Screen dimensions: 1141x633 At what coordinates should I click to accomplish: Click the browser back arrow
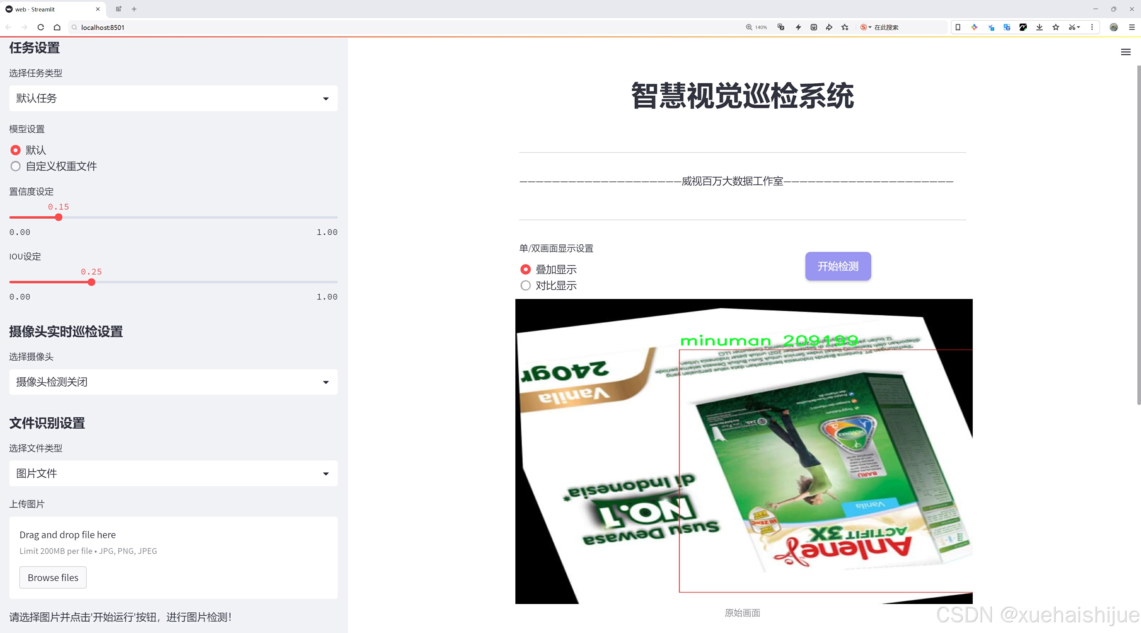pyautogui.click(x=8, y=27)
